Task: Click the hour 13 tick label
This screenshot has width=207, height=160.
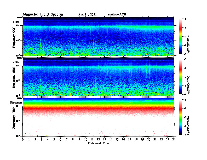Action: (x=105, y=140)
